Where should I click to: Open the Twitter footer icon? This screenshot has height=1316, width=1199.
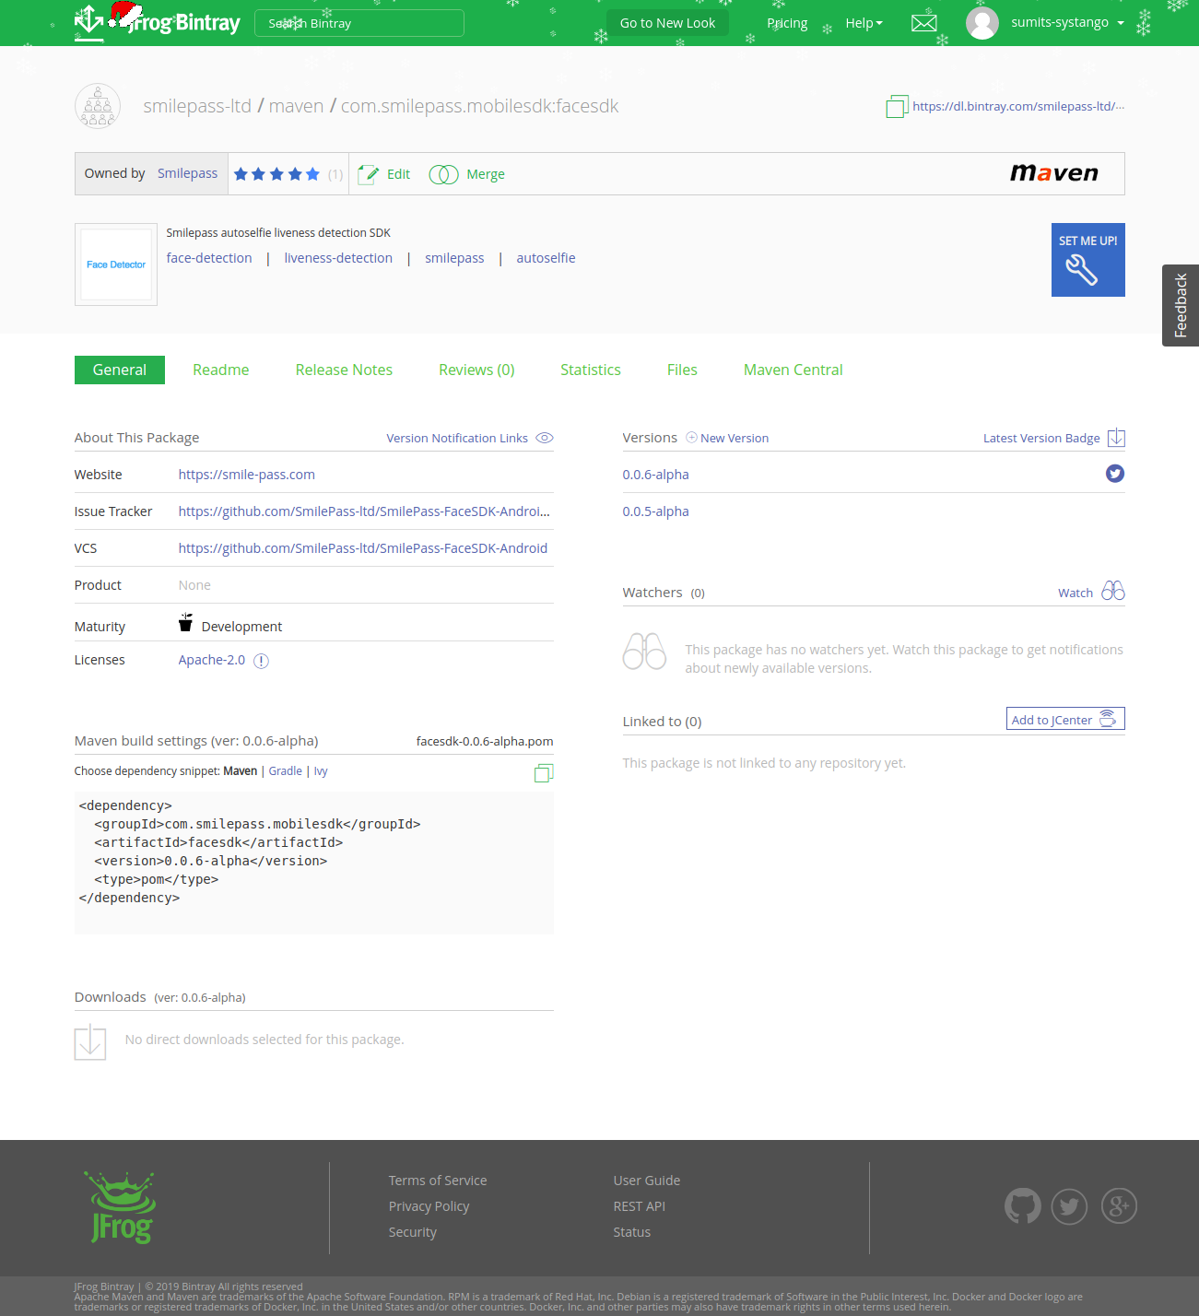click(1069, 1205)
